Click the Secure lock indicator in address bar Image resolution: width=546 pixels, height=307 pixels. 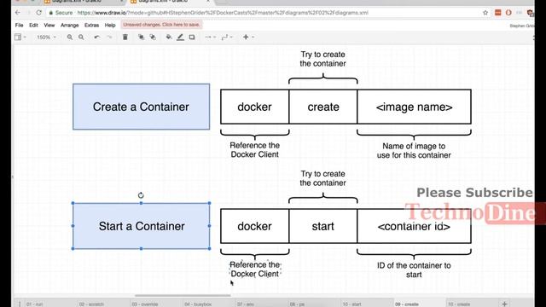pyautogui.click(x=61, y=13)
